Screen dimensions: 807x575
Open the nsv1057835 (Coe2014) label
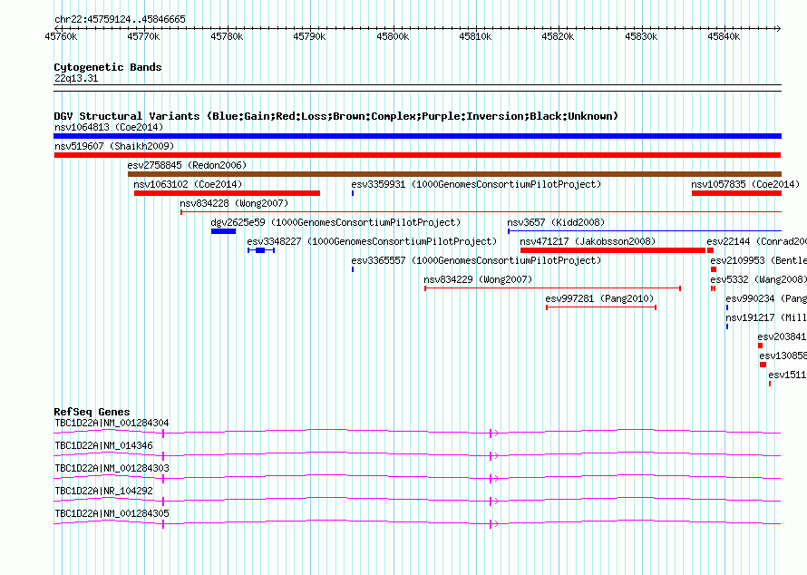745,184
